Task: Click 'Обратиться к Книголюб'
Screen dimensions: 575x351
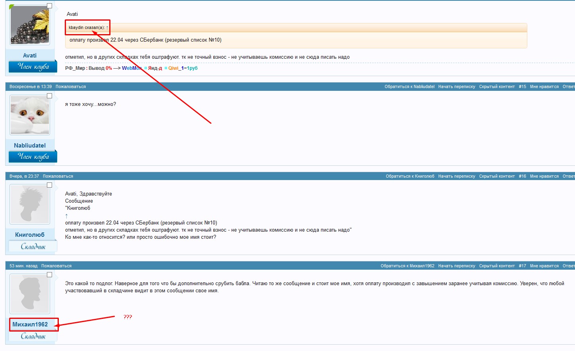Action: coord(410,176)
